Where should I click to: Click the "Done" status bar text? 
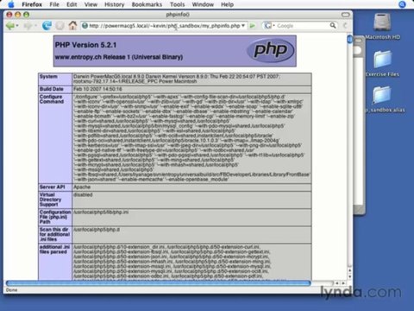pos(11,289)
